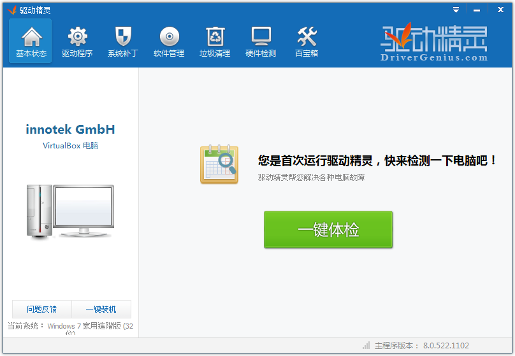
Task: Open the 驱动程序 gear tab
Action: [77, 41]
